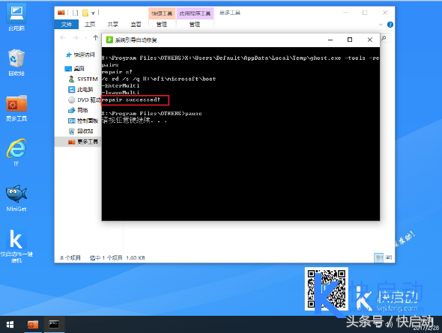Collapse the Explorer ribbon chevron
The image size is (442, 333).
381,25
